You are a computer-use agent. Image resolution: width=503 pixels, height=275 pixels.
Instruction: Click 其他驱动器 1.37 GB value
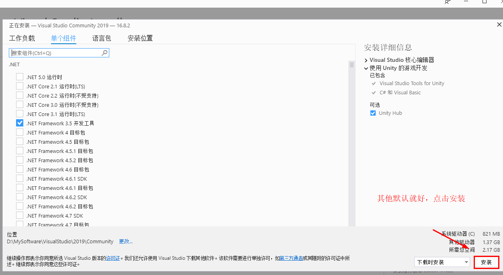coord(491,242)
